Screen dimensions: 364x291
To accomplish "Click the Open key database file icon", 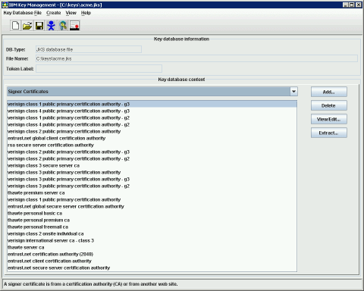I will pos(27,26).
